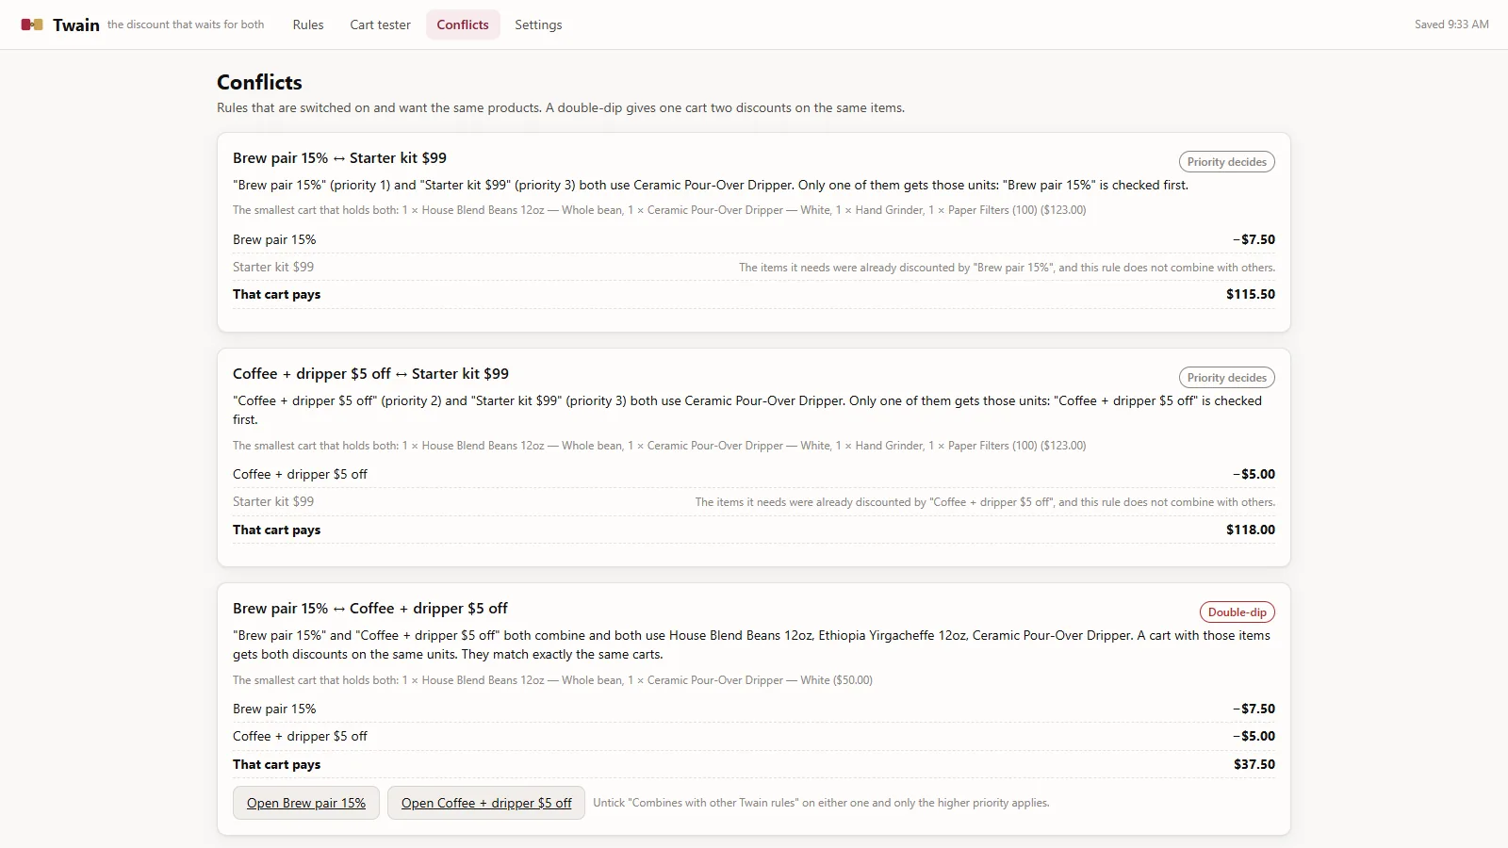Switch to the Cart tester tab

click(381, 24)
